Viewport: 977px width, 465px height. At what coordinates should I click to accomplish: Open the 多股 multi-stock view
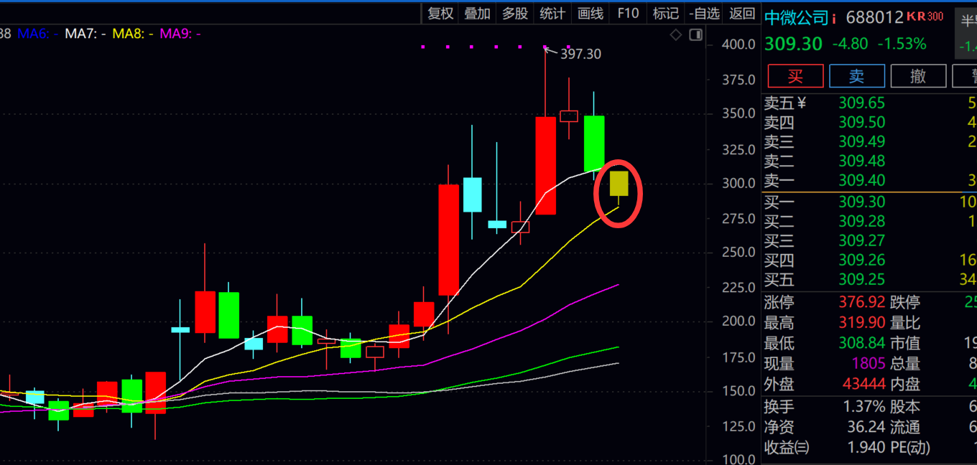pyautogui.click(x=515, y=13)
